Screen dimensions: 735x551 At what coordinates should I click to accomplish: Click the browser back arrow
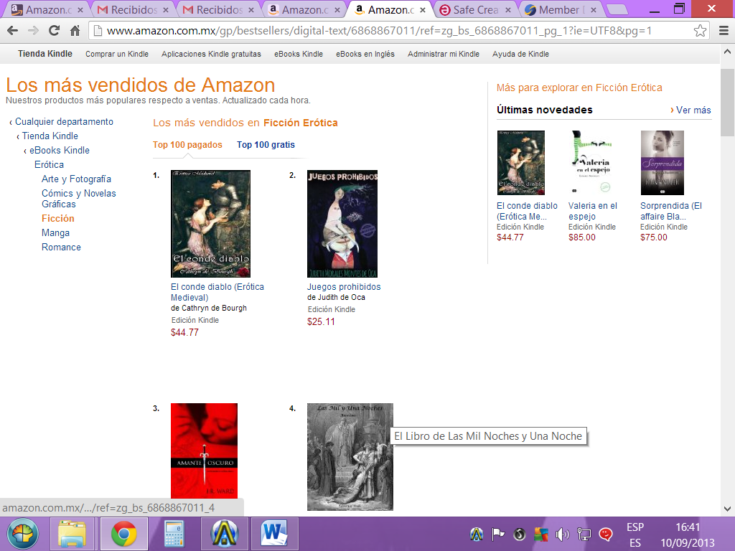coord(13,31)
